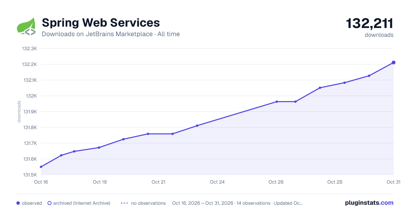Select the data point above Oct 19
The image size is (410, 215).
coord(99,148)
